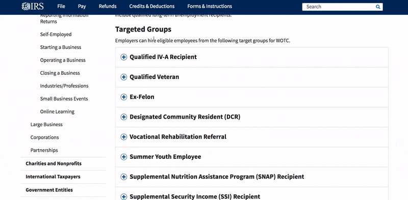Expand the SNAP Recipient accordion section

[x=251, y=177]
